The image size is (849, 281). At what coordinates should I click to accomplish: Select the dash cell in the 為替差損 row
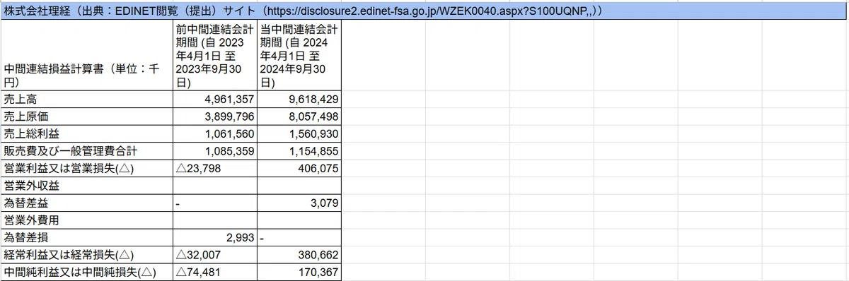click(300, 238)
